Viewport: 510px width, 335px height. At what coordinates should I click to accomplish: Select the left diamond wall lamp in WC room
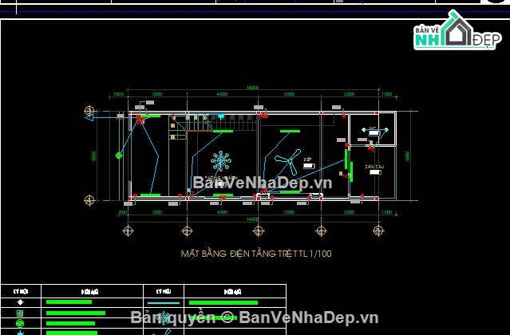point(364,130)
